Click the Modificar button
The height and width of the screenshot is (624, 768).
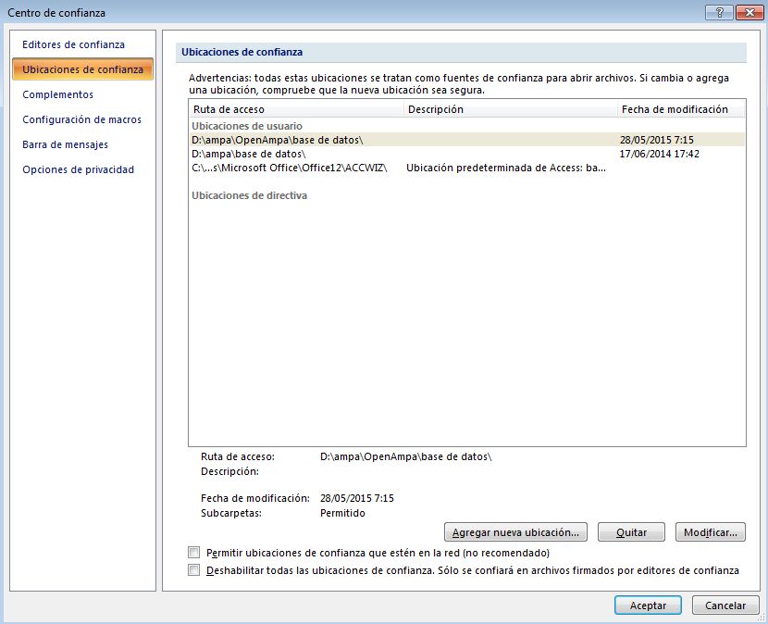pos(710,532)
